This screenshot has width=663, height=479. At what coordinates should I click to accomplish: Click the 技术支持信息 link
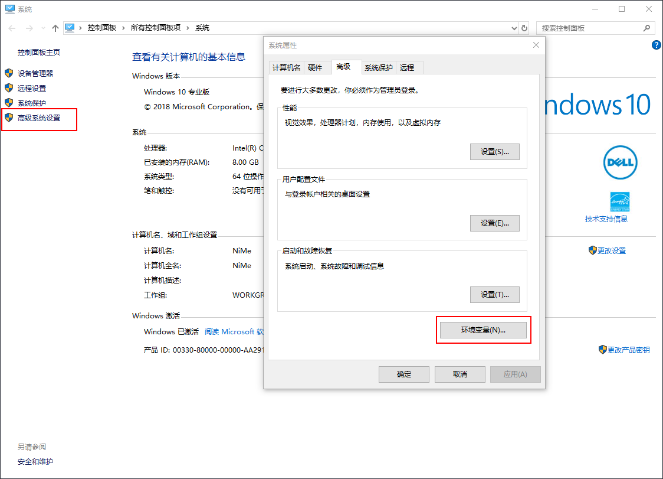606,219
